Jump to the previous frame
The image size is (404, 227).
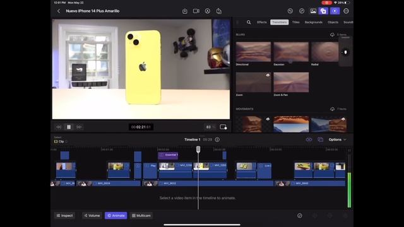pos(59,127)
